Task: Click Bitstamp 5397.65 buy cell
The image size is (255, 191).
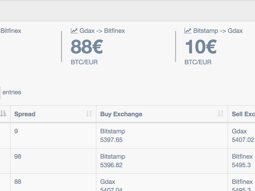Action: pyautogui.click(x=162, y=136)
